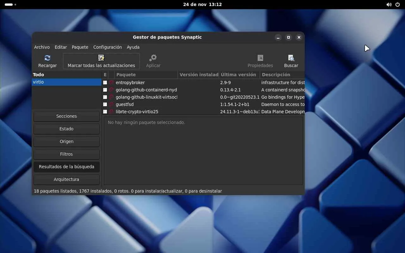The height and width of the screenshot is (253, 405).
Task: Click the 'Daemon to access to' description
Action: tap(283, 104)
